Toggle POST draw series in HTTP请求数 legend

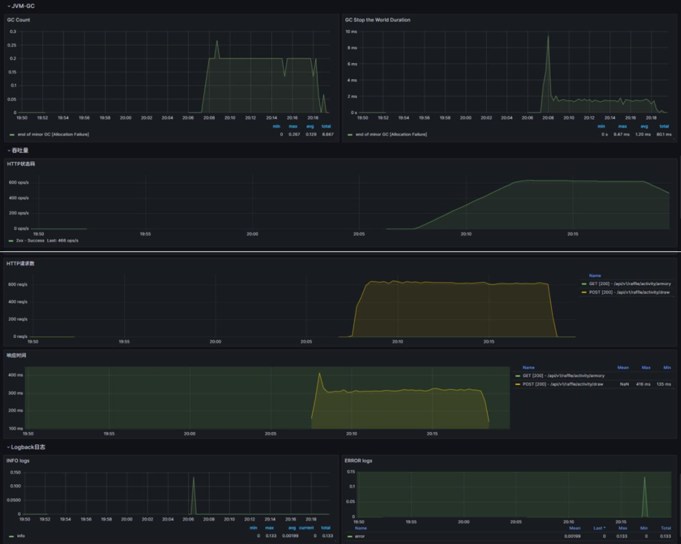(629, 293)
